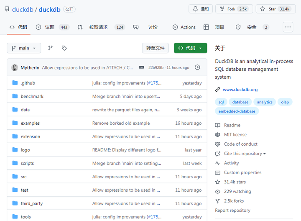The height and width of the screenshot is (221, 301).
Task: Open the 讨论 tab
Action: (145, 27)
